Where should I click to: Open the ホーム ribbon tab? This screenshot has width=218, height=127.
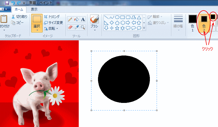point(19,9)
